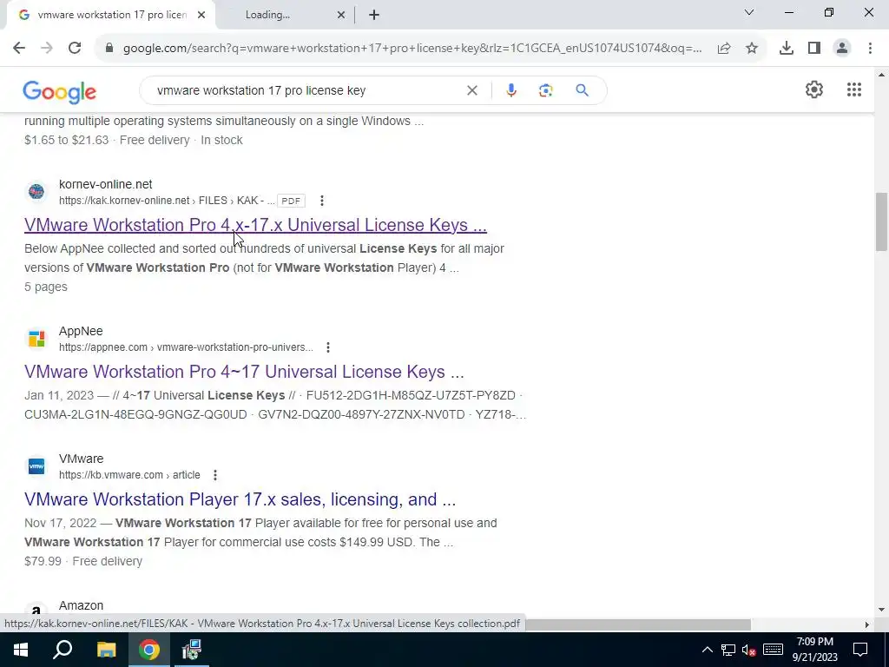Image resolution: width=889 pixels, height=667 pixels.
Task: Open Google quick settings gear
Action: tap(814, 89)
